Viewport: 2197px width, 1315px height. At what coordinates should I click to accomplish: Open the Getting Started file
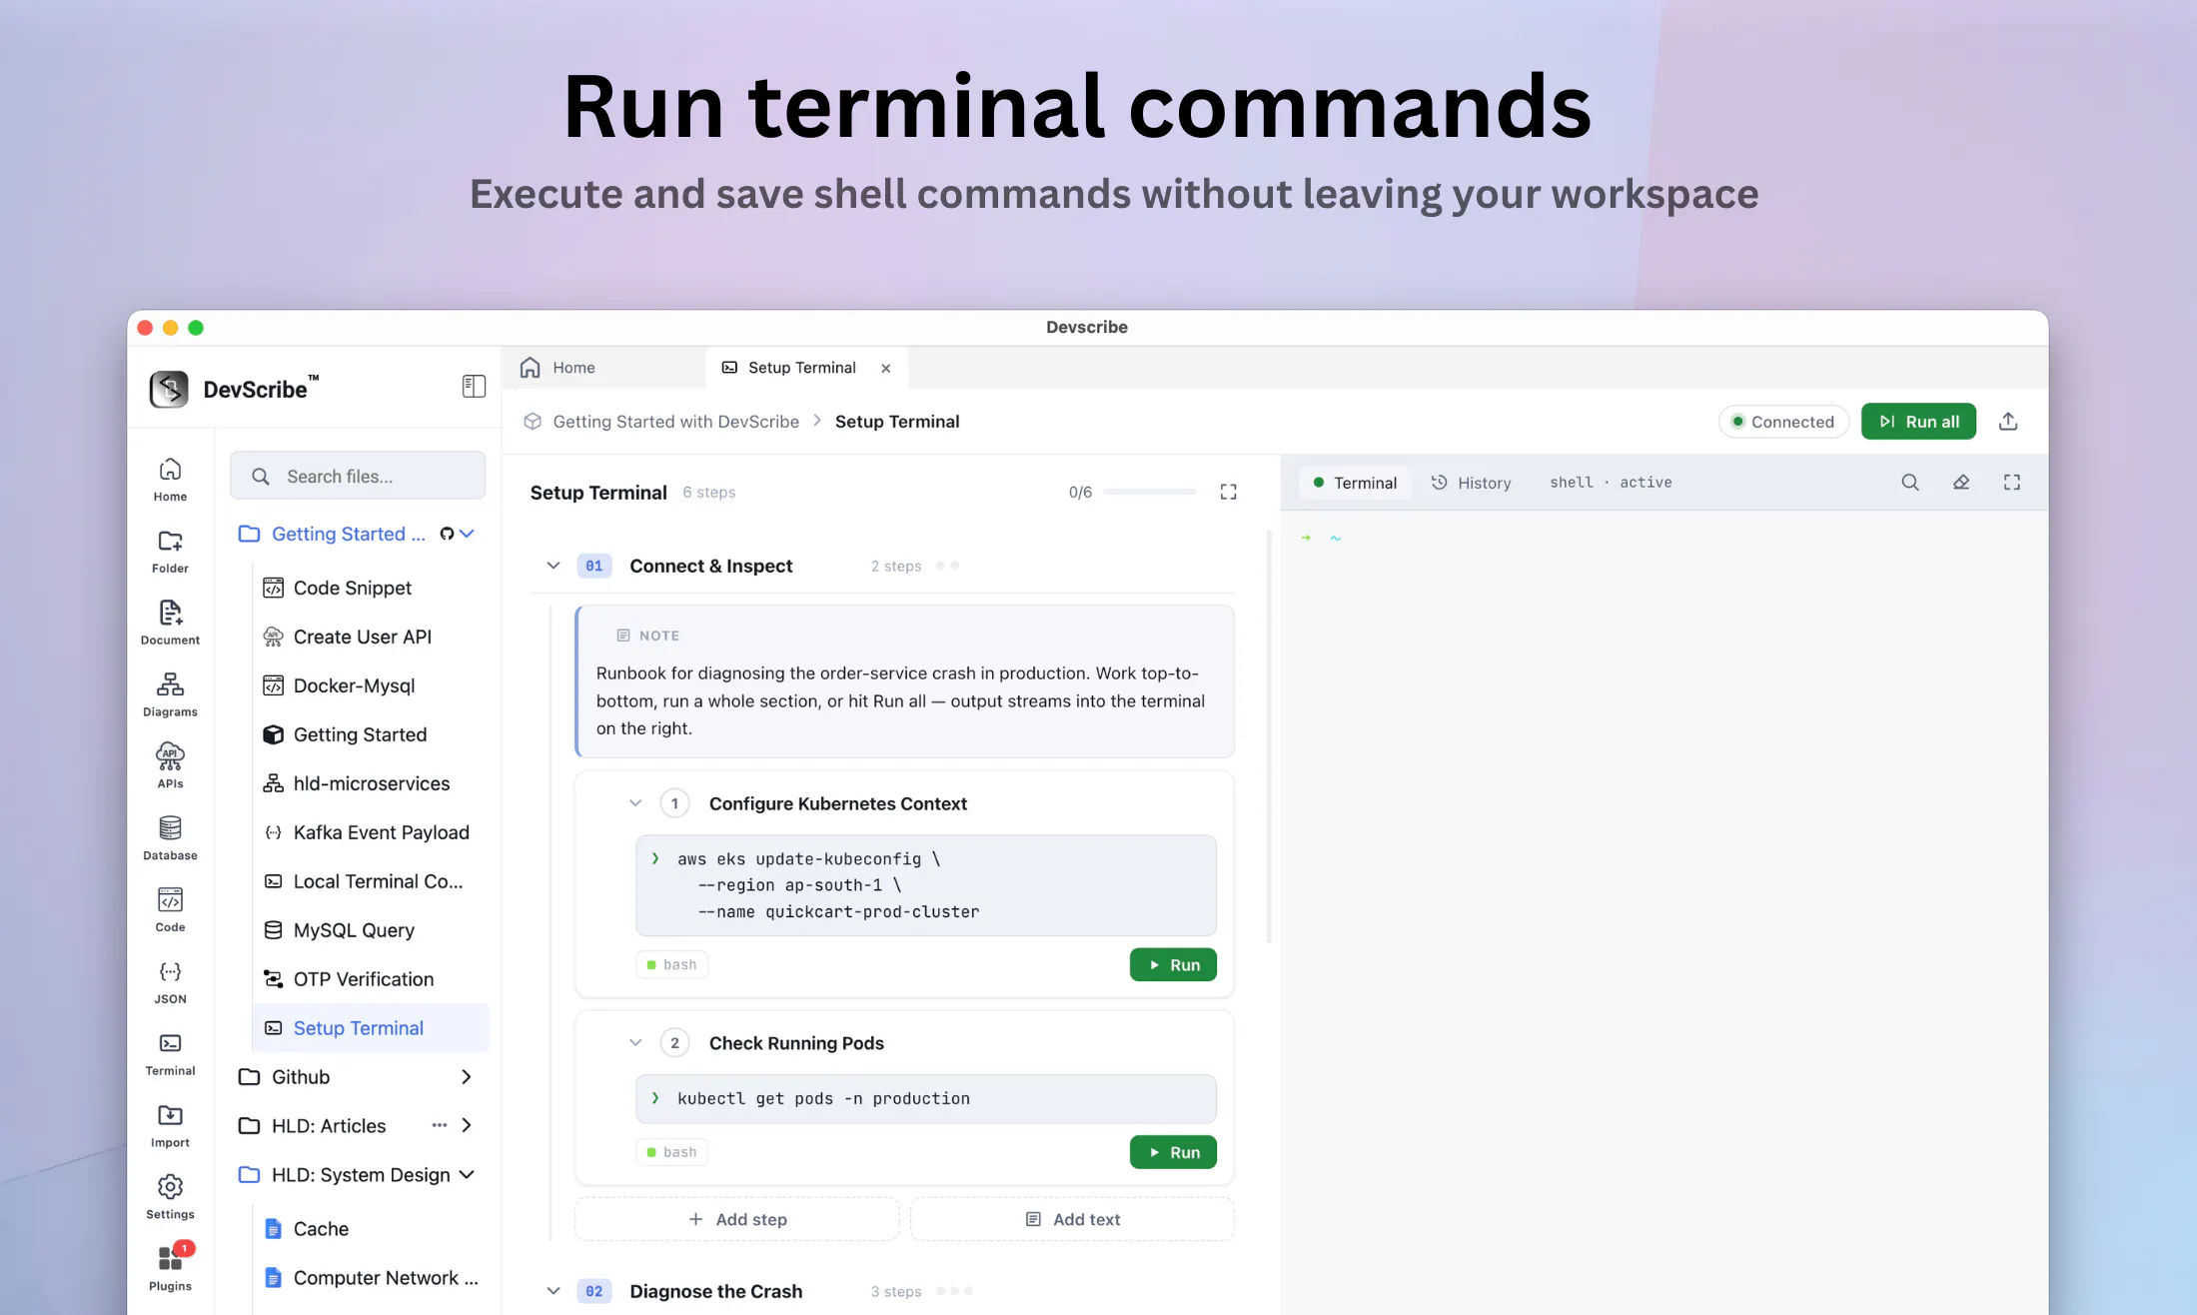371,734
